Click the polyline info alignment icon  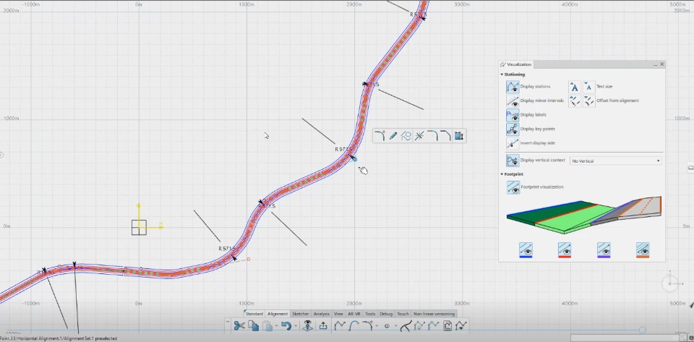[x=419, y=326]
